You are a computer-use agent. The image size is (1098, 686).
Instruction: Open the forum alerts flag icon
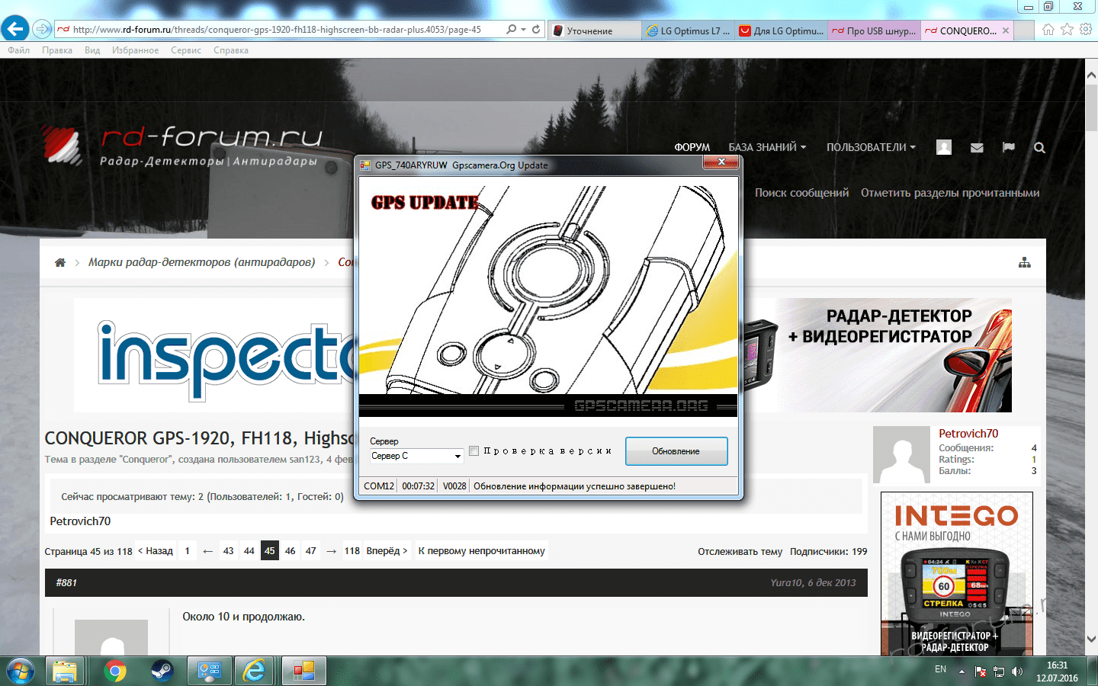(x=1008, y=147)
